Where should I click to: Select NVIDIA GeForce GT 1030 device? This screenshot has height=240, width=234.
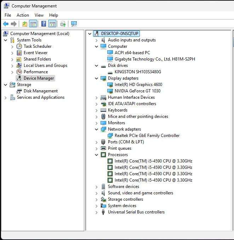pyautogui.click(x=137, y=91)
